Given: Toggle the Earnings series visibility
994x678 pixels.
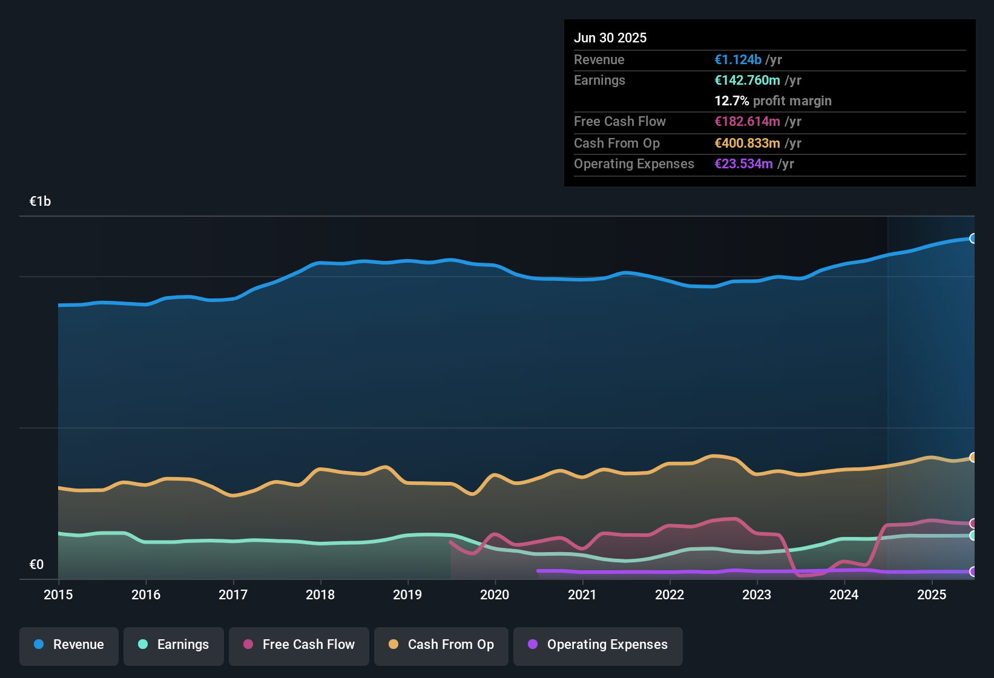Looking at the screenshot, I should click(173, 645).
